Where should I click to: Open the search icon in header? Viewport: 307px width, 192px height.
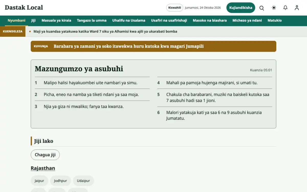point(262,8)
